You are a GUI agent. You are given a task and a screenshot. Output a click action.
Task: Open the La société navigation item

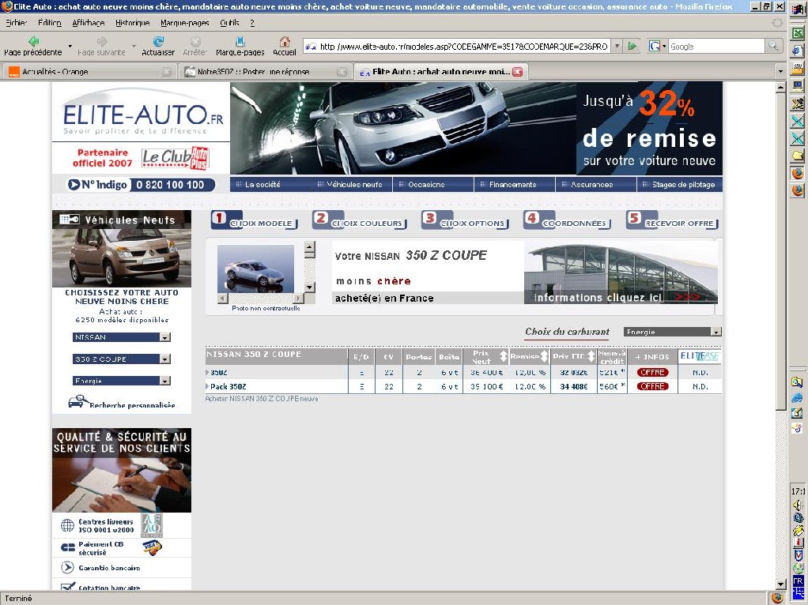pyautogui.click(x=262, y=184)
